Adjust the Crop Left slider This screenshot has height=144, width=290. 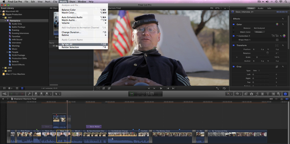(x=253, y=74)
